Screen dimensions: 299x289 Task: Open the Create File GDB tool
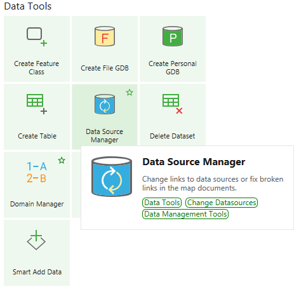pos(105,49)
